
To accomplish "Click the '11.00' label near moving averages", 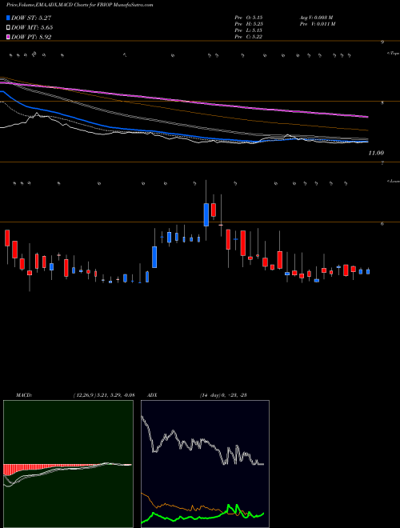I will pyautogui.click(x=376, y=154).
